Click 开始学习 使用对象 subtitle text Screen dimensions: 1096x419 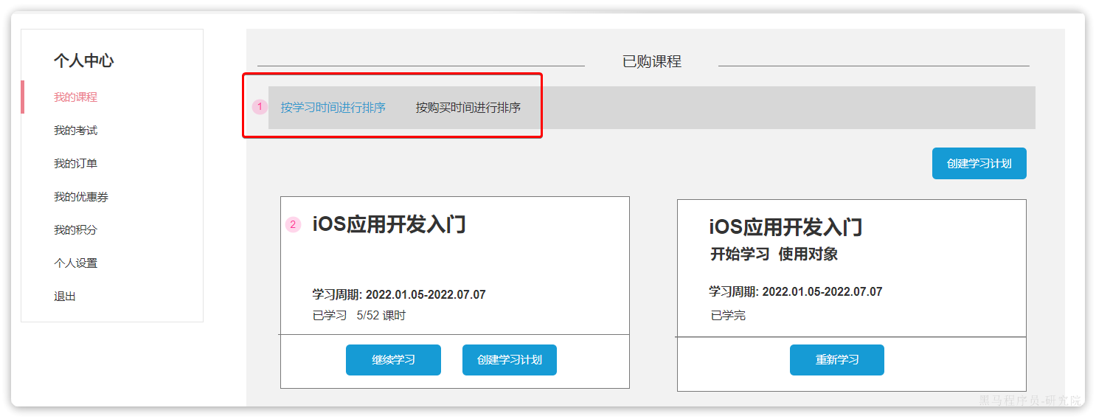(774, 254)
